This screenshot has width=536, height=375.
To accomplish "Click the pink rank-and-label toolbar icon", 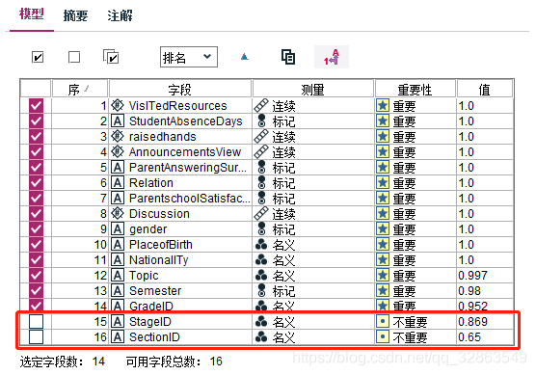I will (x=332, y=57).
